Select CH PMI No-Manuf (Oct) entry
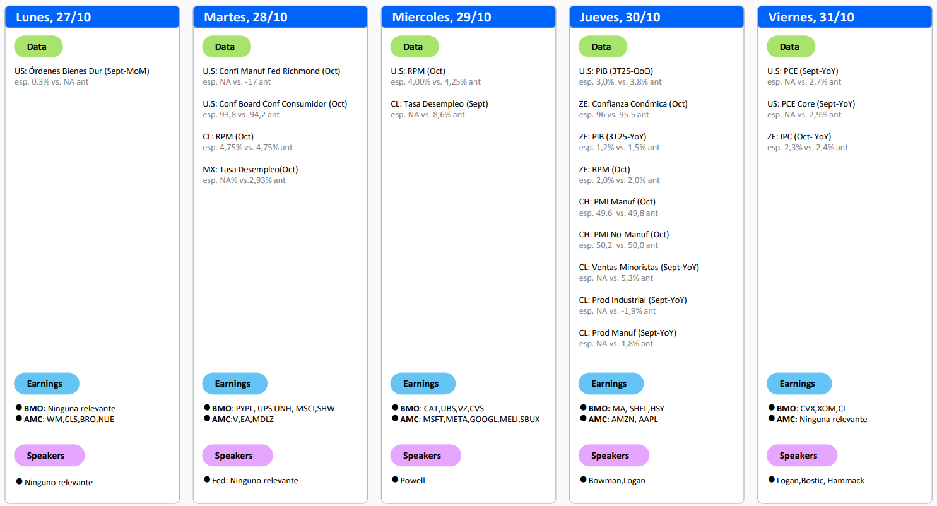Viewport: 937px width, 506px height. click(x=623, y=235)
